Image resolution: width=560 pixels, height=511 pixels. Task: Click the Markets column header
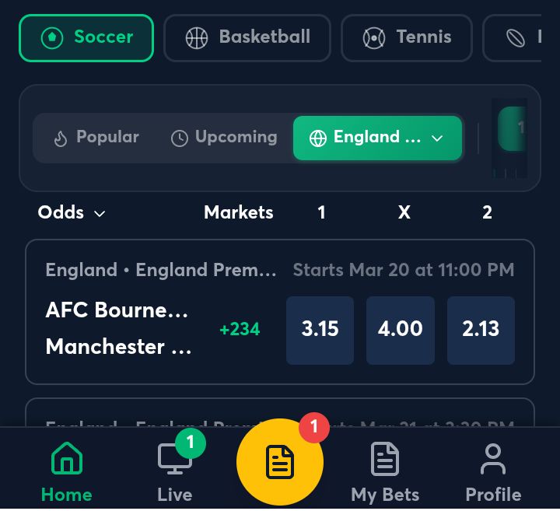pos(238,212)
